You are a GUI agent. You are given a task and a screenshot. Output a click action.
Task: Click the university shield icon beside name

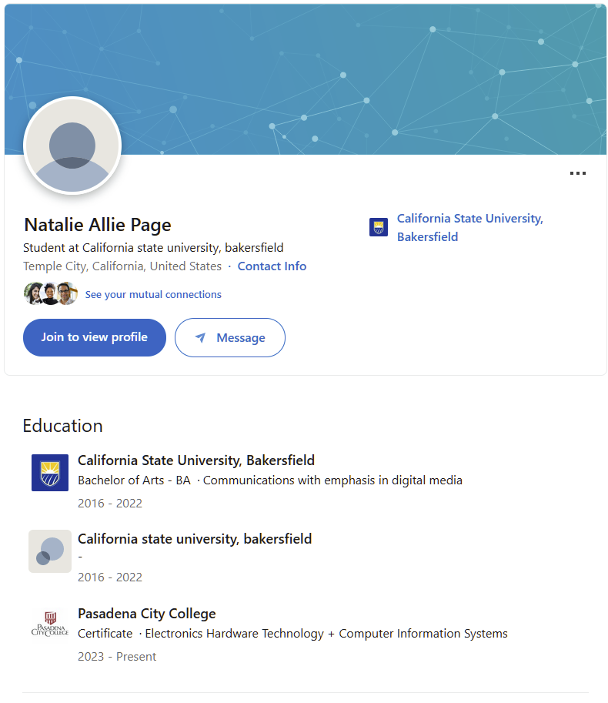tap(379, 227)
